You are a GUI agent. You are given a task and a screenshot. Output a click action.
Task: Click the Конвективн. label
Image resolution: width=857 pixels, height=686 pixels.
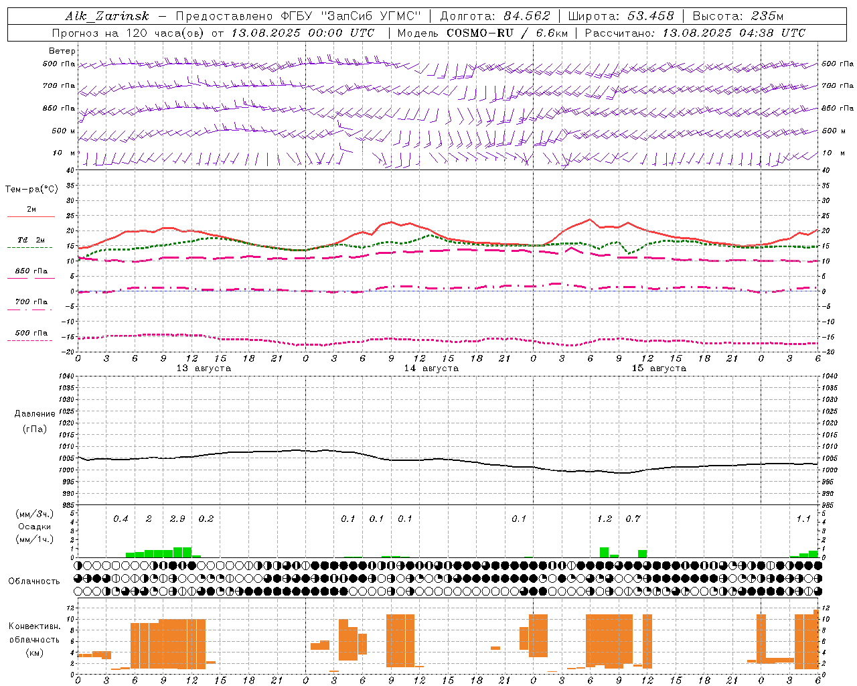34,626
